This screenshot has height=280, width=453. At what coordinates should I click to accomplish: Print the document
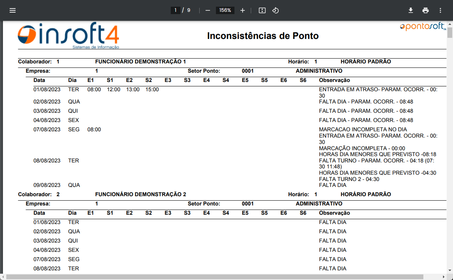pyautogui.click(x=425, y=10)
